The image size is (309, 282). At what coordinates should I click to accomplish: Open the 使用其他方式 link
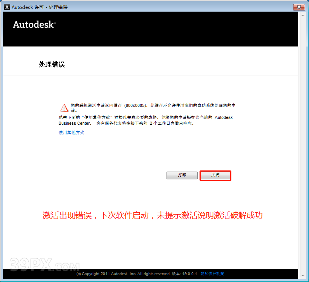point(71,132)
